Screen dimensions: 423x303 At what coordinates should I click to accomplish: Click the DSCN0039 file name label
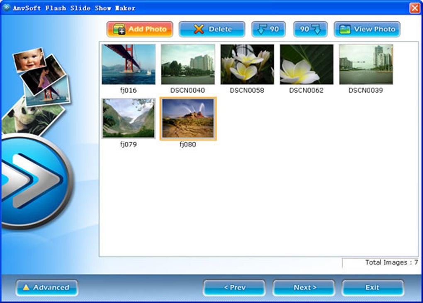coord(365,90)
